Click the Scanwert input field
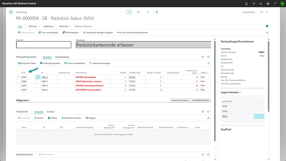Image resolution: width=286 pixels, height=161 pixels. point(44,45)
